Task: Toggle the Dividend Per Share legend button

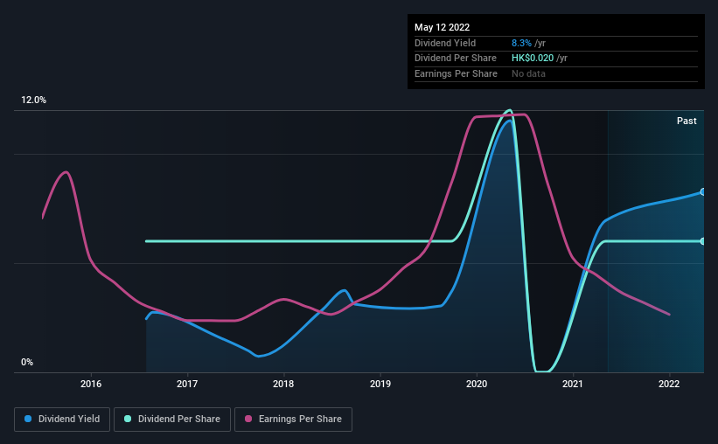Action: click(x=172, y=420)
